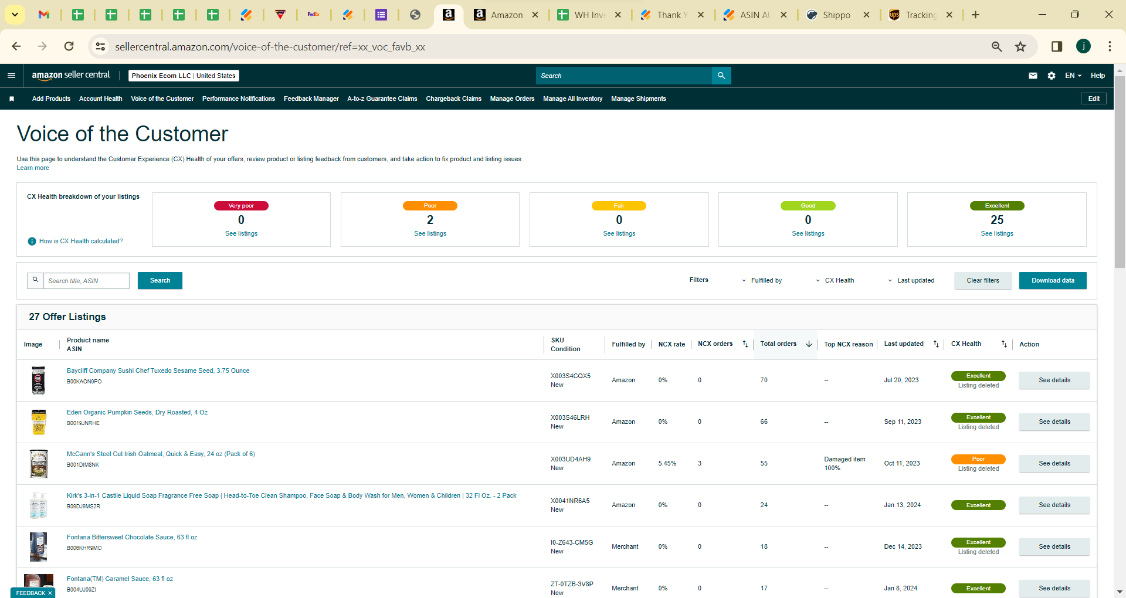Click the search magnifier button in the header
Viewport: 1126px width, 598px height.
coord(721,76)
